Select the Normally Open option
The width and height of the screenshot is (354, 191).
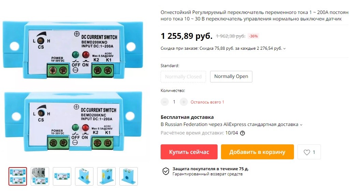(231, 77)
